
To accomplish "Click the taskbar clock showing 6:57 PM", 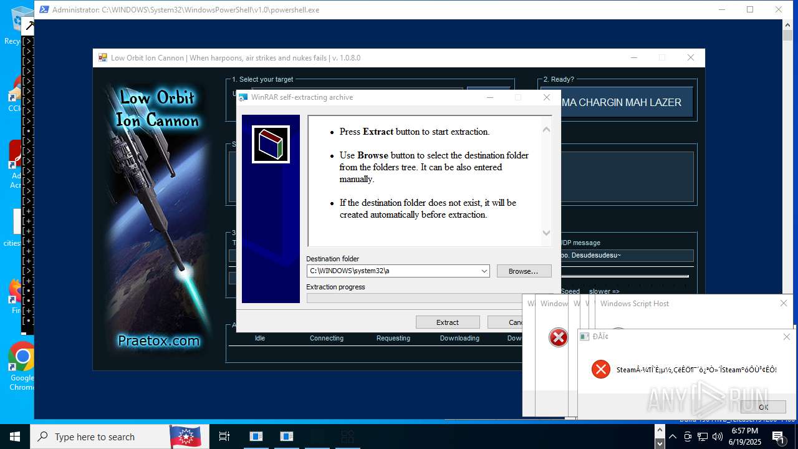I will [746, 437].
